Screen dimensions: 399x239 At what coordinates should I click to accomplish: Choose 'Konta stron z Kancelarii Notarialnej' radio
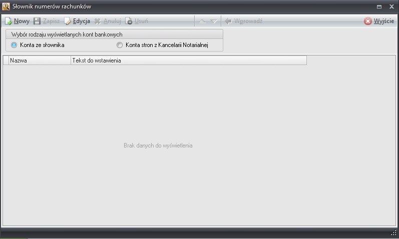120,45
